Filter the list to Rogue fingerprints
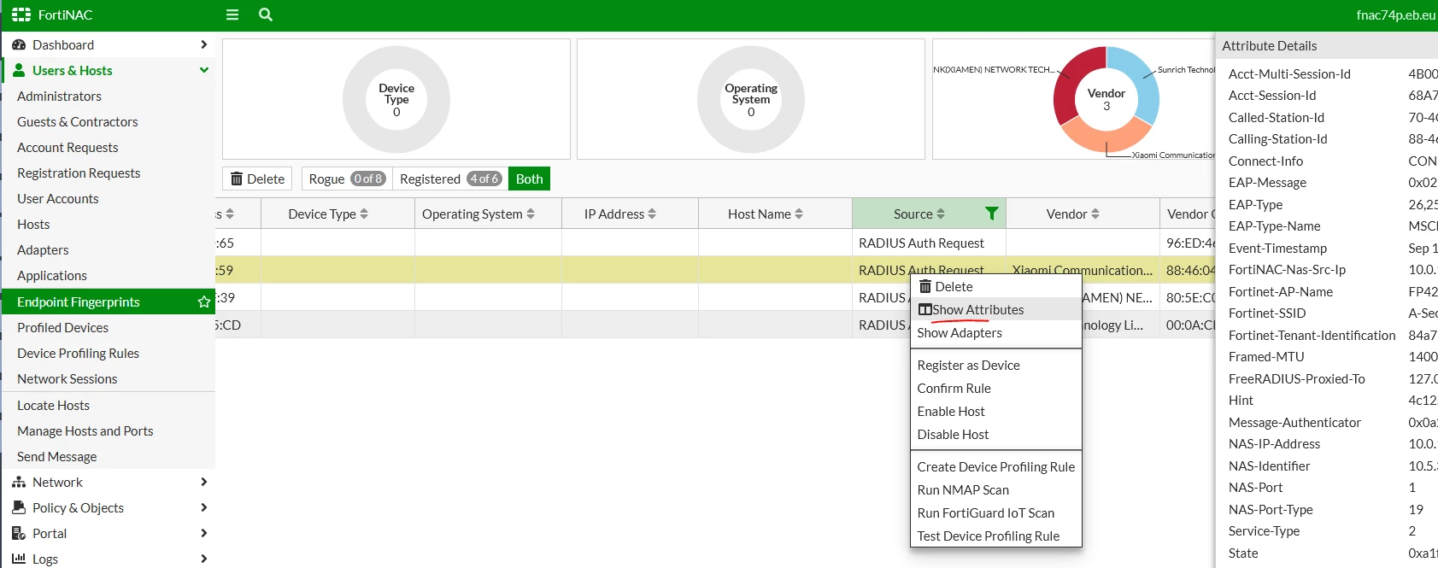The width and height of the screenshot is (1438, 568). [x=347, y=179]
